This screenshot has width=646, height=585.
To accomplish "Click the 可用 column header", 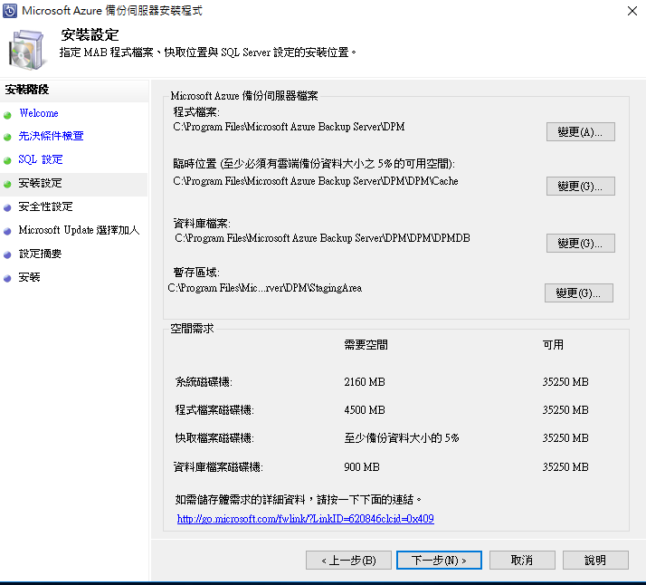I will click(553, 345).
